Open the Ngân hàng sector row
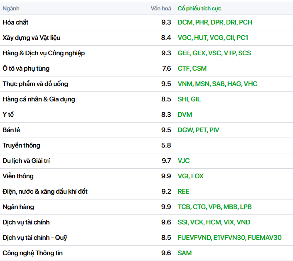This screenshot has height=261, width=293. (18, 207)
